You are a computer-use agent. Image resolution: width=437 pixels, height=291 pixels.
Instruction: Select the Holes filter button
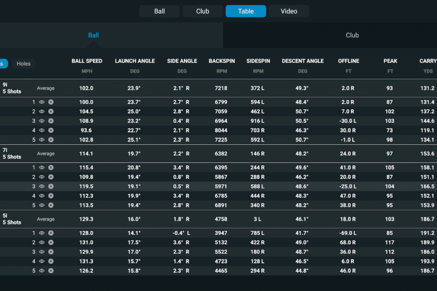click(23, 64)
